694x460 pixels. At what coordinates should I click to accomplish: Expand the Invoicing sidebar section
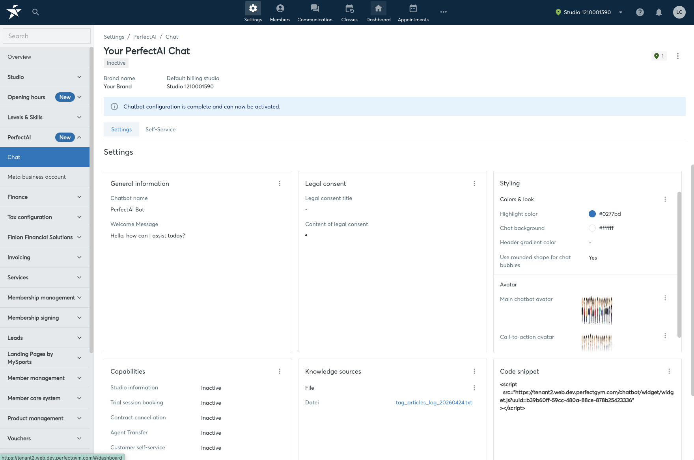tap(45, 257)
